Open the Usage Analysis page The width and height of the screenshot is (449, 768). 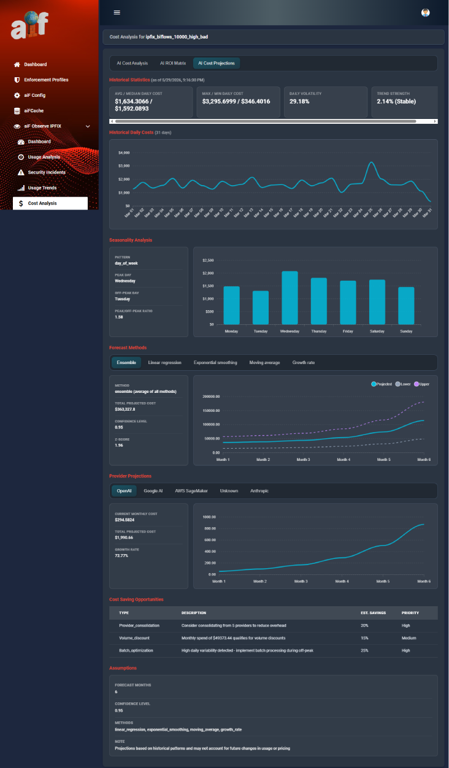(44, 157)
